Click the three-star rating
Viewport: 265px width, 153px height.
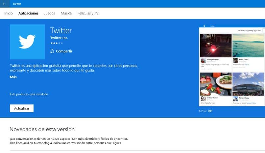57,43
